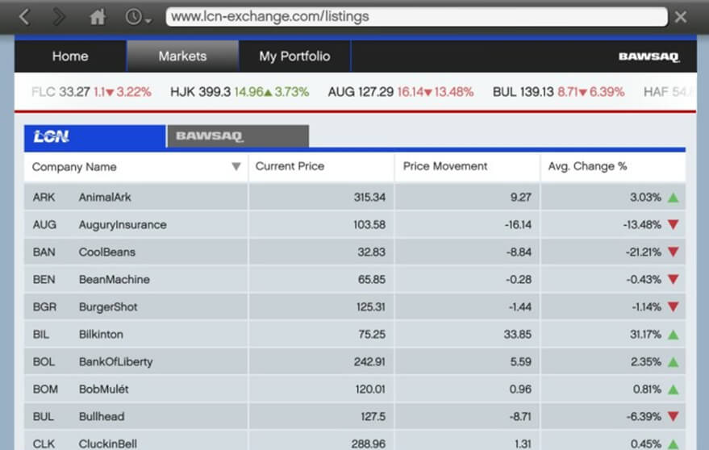Screen dimensions: 709x450
Task: Open the BankOfLiberty stock listing
Action: (x=115, y=362)
